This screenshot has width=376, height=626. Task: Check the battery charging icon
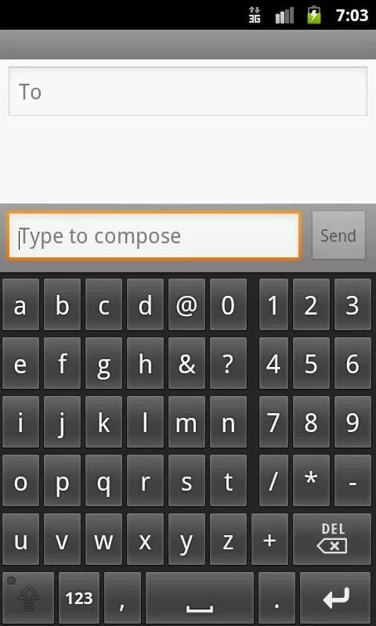(313, 15)
